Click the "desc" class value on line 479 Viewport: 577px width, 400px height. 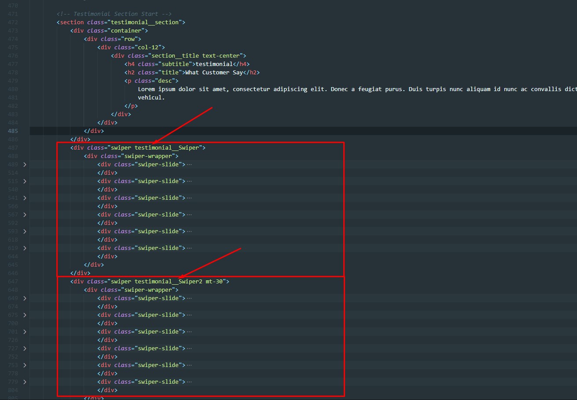[165, 81]
